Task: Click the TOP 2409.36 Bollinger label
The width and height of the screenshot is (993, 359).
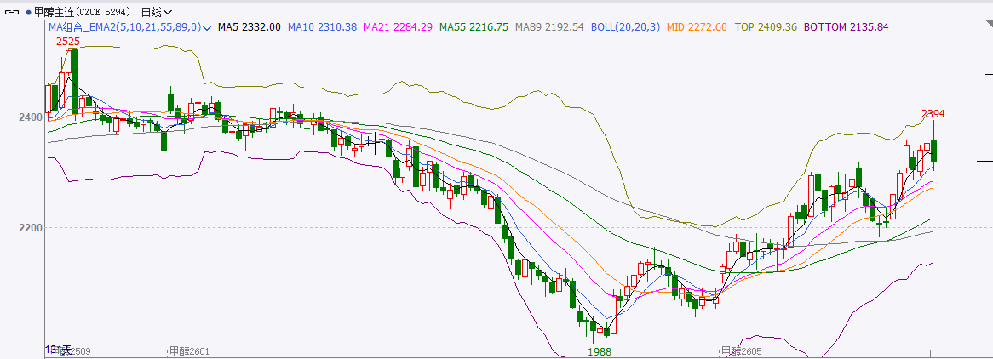Action: 766,27
